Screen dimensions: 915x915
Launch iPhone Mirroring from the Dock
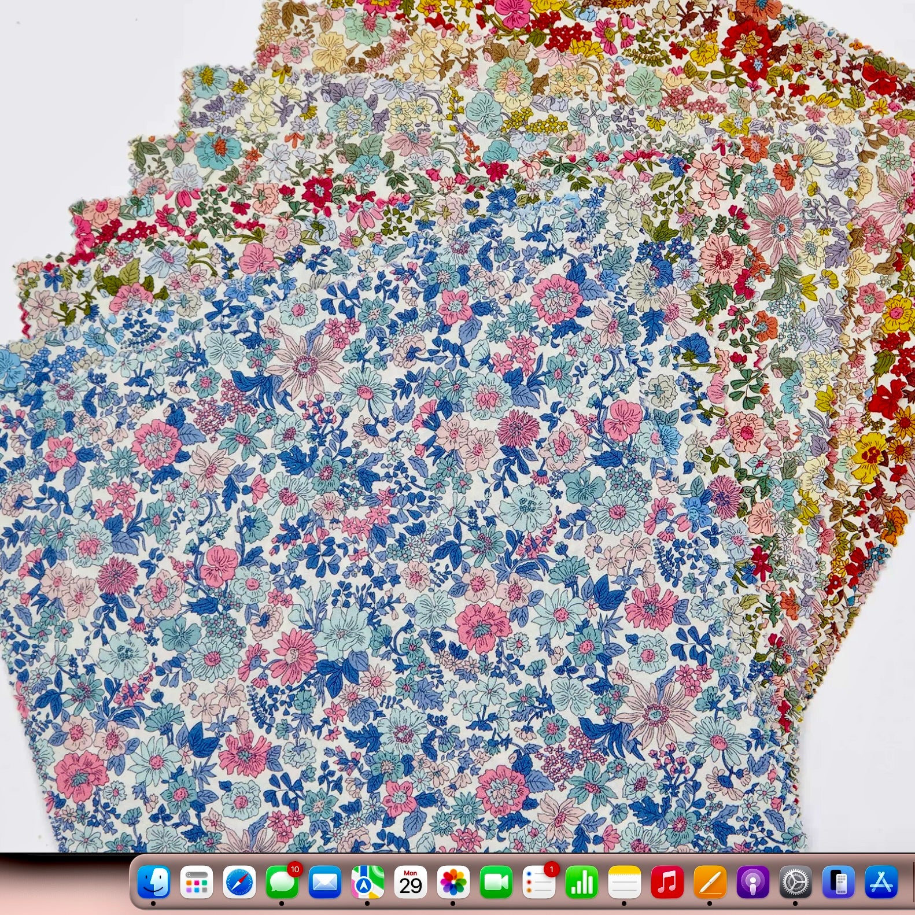pos(839,882)
